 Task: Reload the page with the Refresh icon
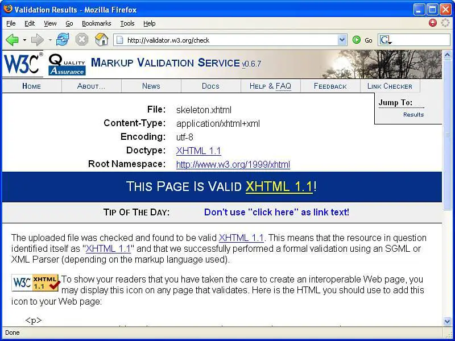pos(63,39)
